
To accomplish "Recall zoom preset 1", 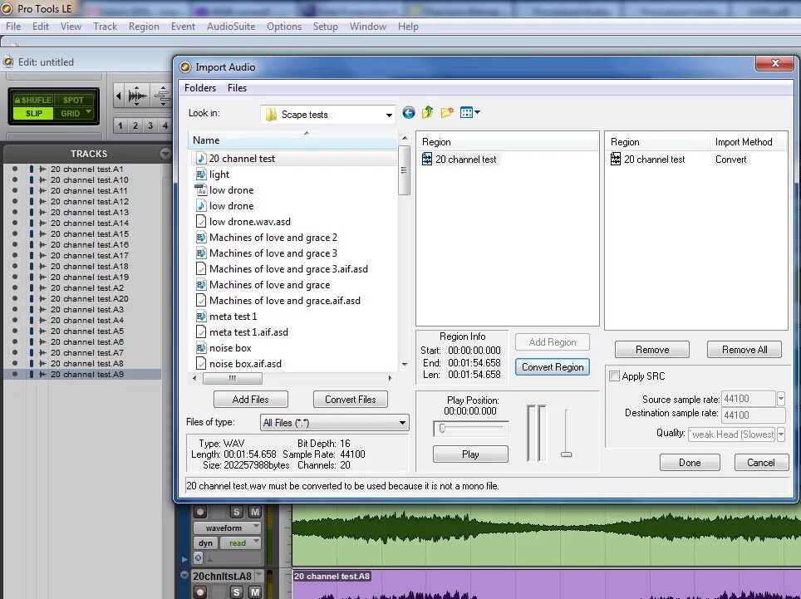I will click(x=120, y=125).
